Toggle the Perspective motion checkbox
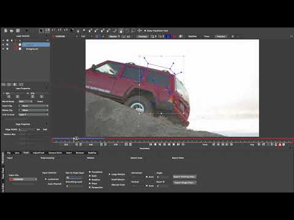Screen dimensions: 294x220 [89, 187]
